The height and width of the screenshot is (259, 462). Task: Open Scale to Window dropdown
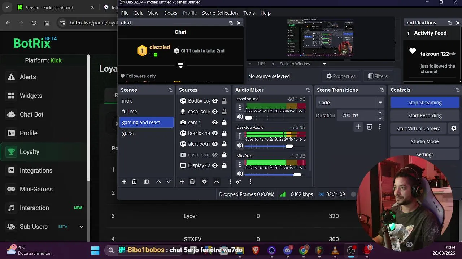coord(303,64)
